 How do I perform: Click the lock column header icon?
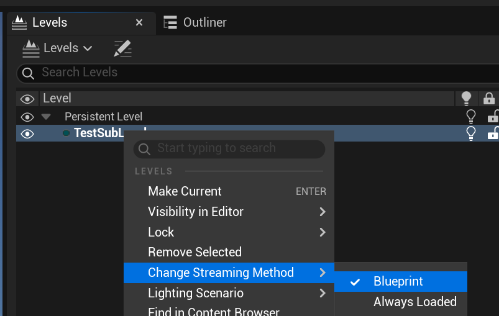click(x=489, y=99)
